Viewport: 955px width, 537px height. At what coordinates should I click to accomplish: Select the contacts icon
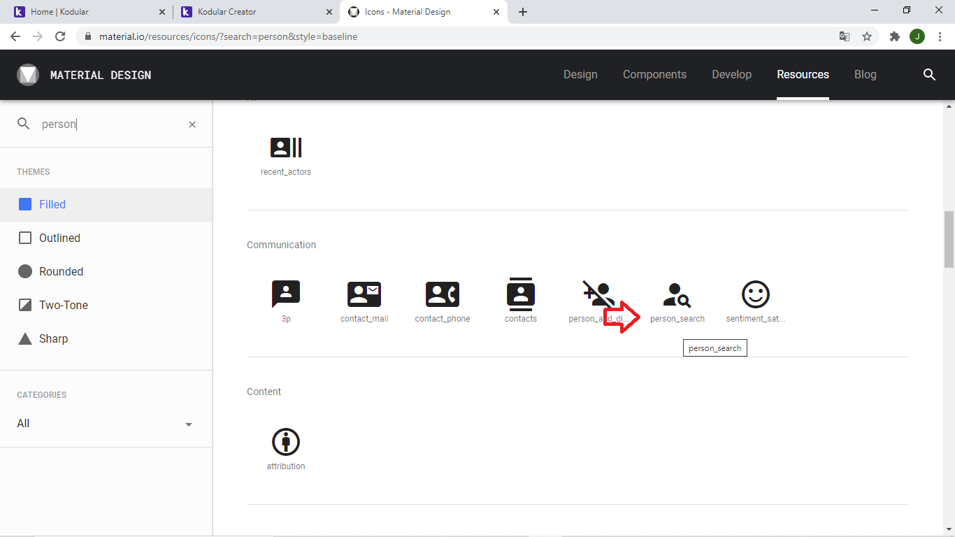(521, 294)
